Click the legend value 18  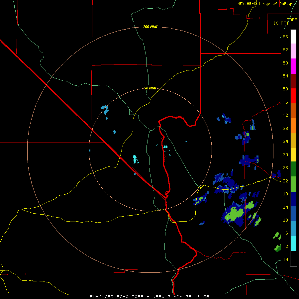[285, 194]
